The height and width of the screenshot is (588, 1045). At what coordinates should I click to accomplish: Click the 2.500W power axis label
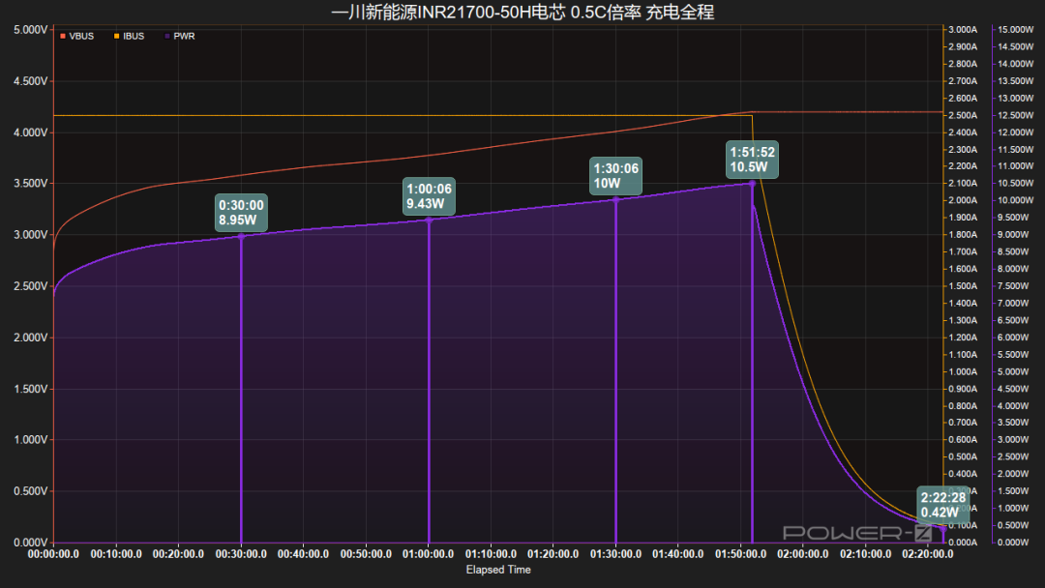tap(1014, 456)
